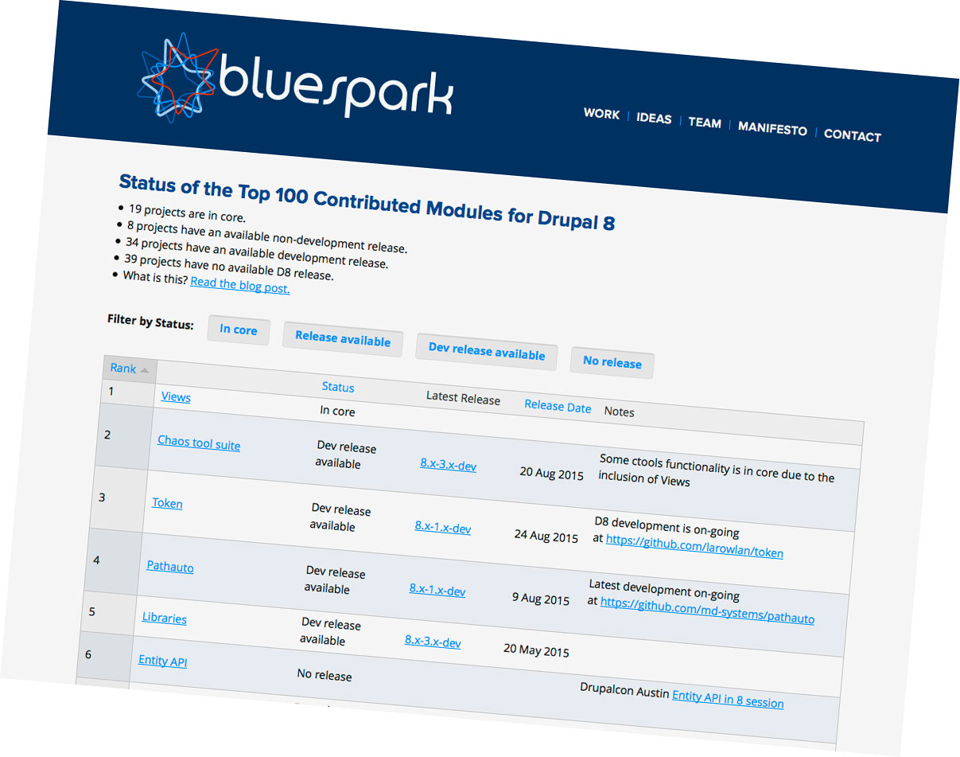Click 'Some ctools functionality is in core' note

[x=716, y=470]
